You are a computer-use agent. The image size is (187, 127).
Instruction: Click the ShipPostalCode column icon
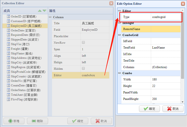tap(8, 72)
